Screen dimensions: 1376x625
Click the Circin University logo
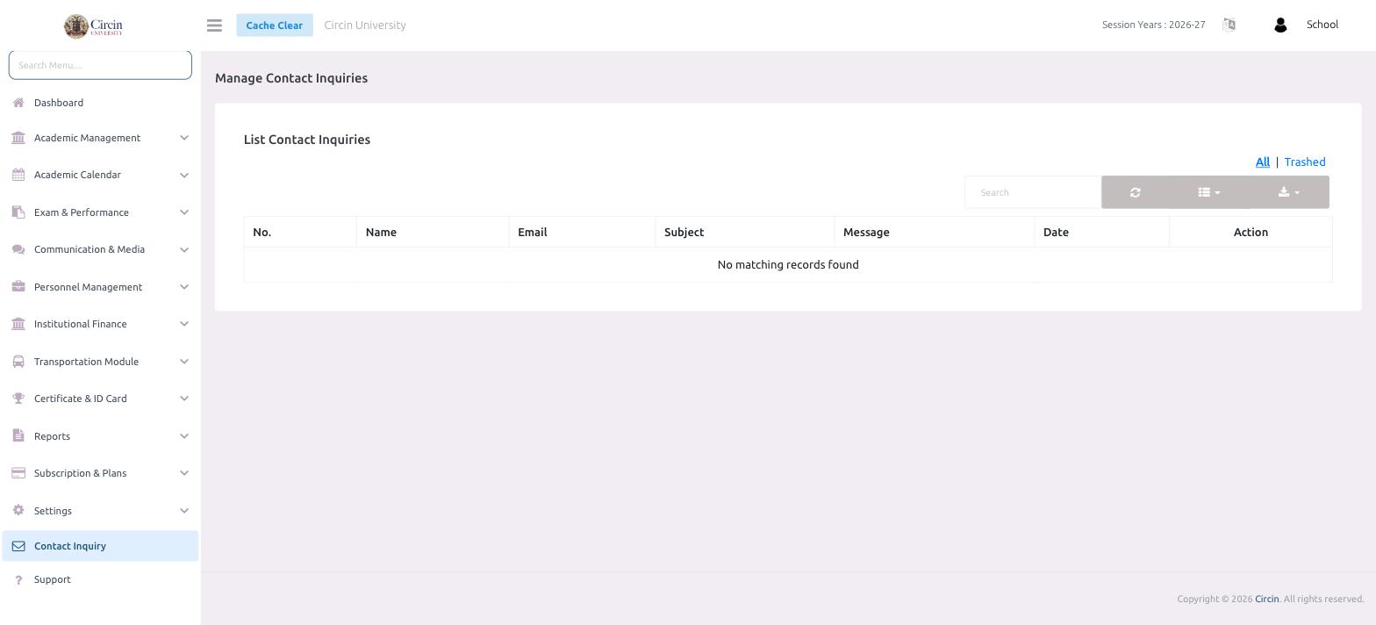pyautogui.click(x=93, y=25)
